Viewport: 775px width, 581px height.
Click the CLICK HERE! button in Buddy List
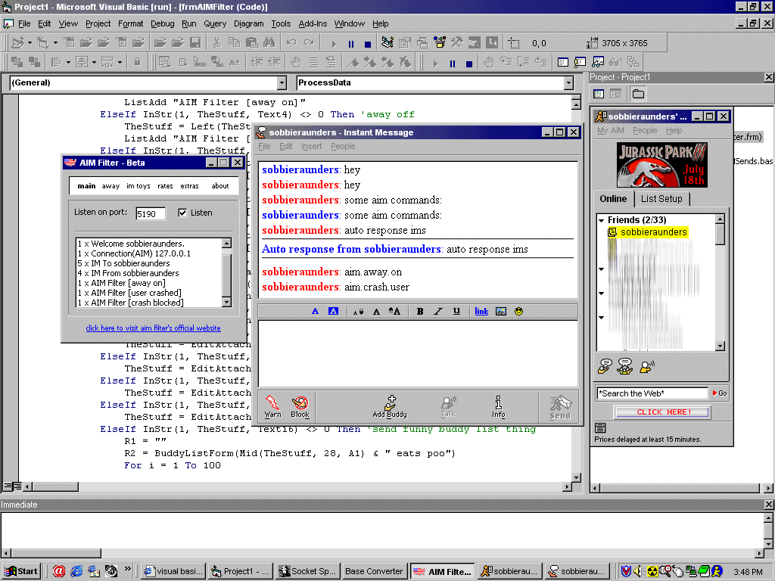click(x=662, y=412)
